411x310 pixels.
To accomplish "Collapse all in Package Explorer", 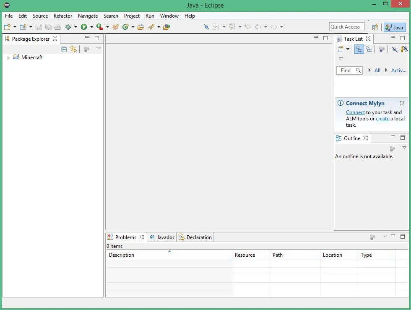I will click(64, 49).
